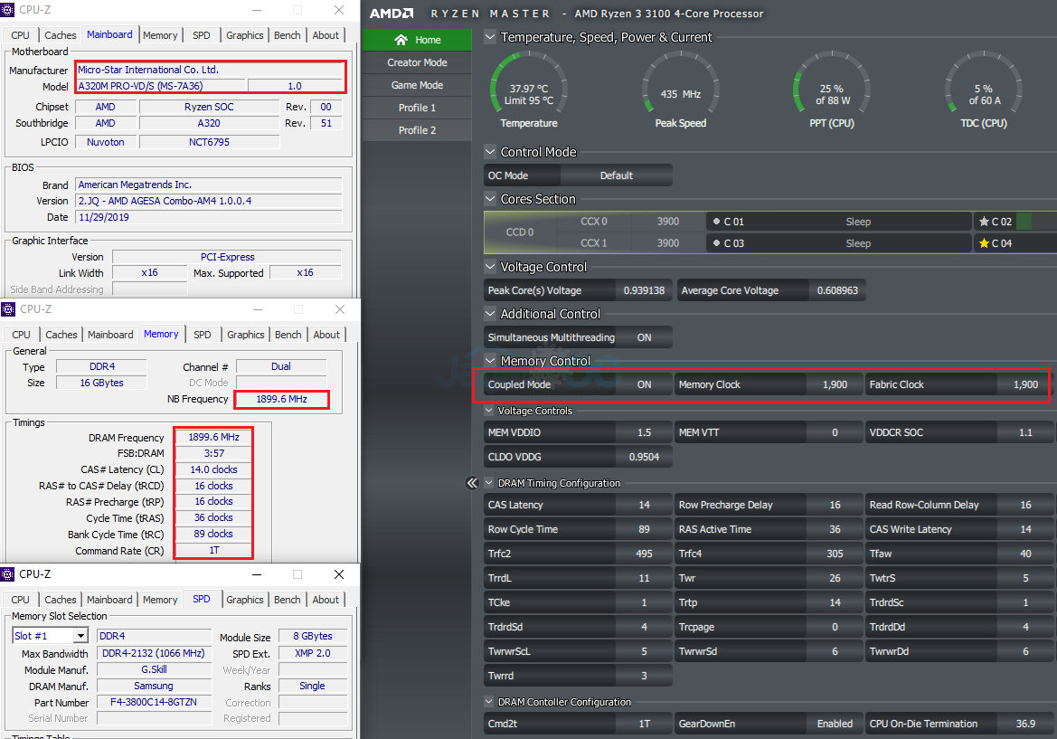Click the gray star next to C 02
The image size is (1057, 739).
pos(983,222)
